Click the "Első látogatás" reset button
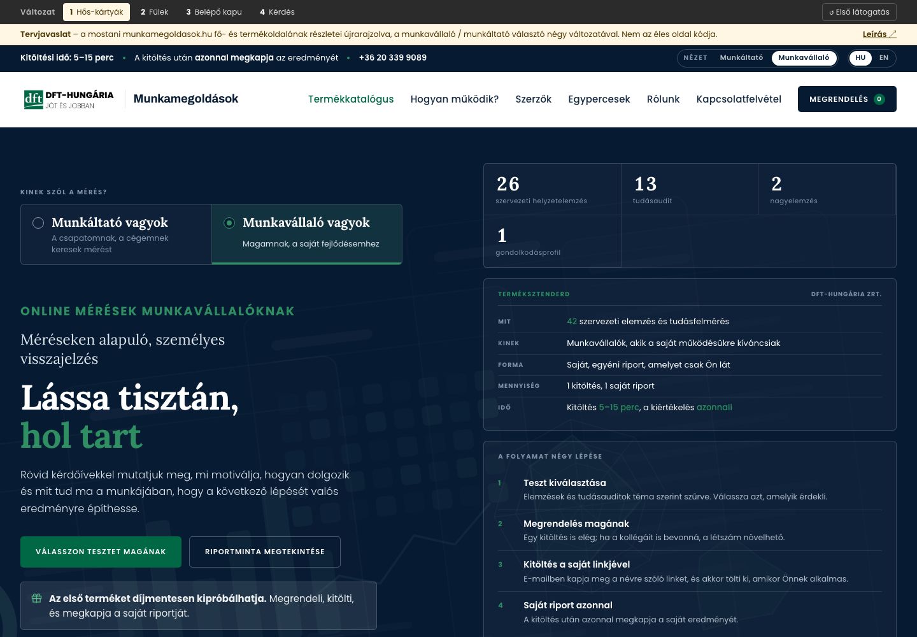Viewport: 917px width, 637px height. 859,12
